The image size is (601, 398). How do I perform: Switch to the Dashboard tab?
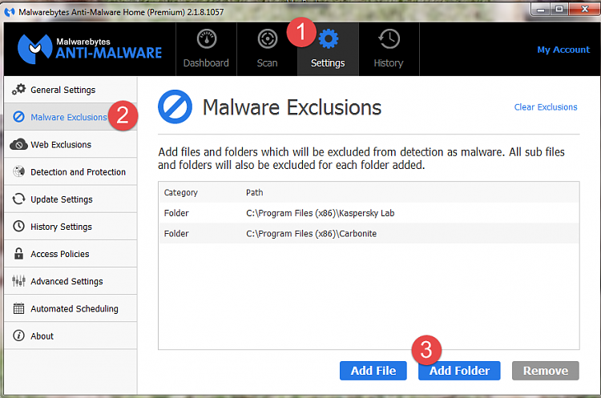[206, 49]
